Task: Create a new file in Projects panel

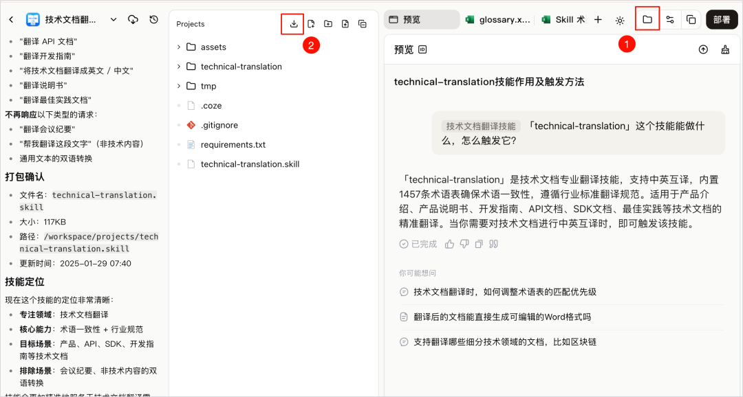Action: (311, 23)
